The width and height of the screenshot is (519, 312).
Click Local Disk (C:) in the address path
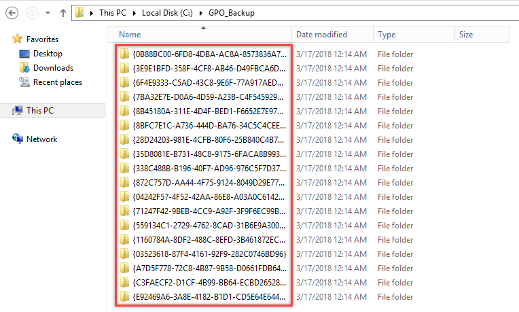click(167, 13)
